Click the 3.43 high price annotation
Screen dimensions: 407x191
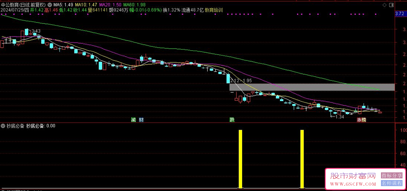coord(36,31)
